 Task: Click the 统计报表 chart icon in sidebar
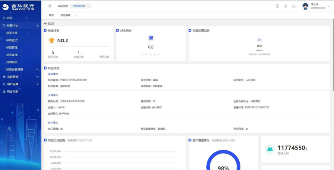coord(4,91)
